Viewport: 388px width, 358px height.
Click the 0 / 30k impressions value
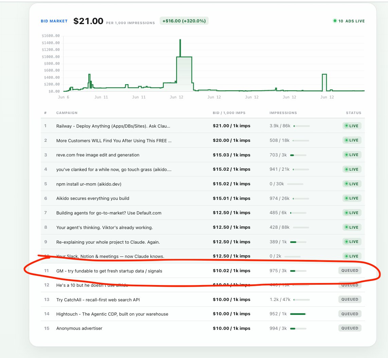tap(277, 184)
